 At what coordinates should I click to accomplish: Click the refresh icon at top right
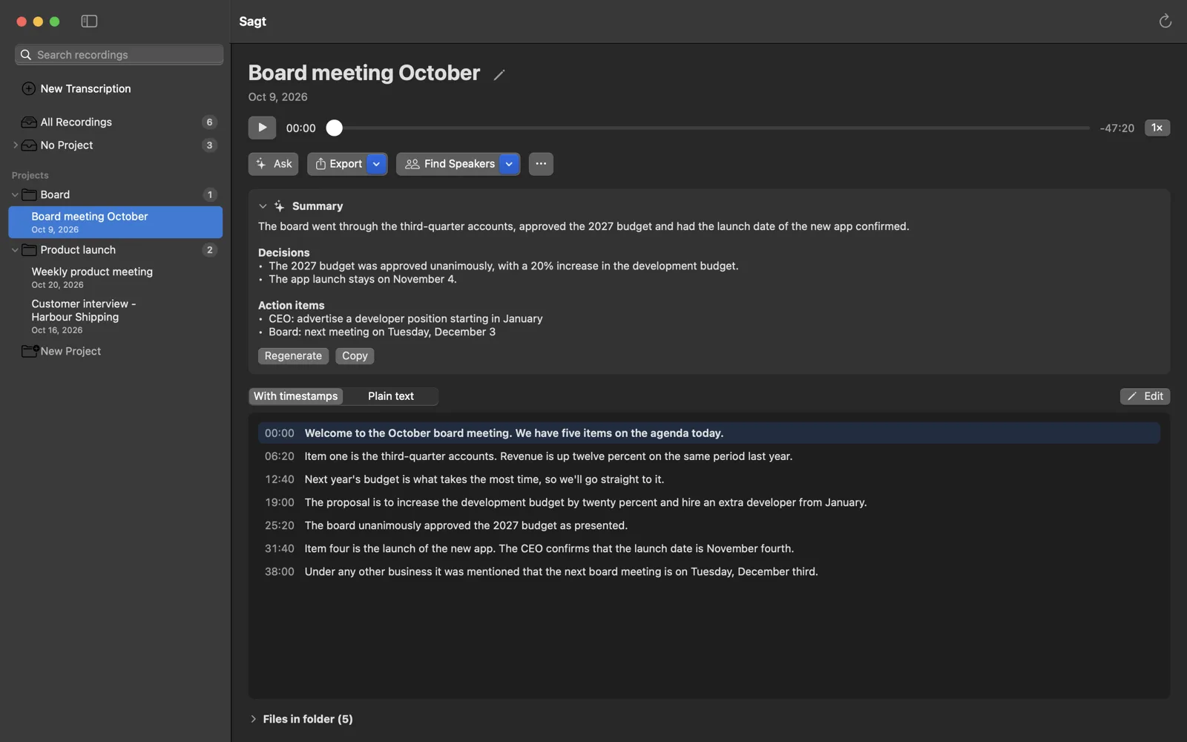pos(1165,21)
